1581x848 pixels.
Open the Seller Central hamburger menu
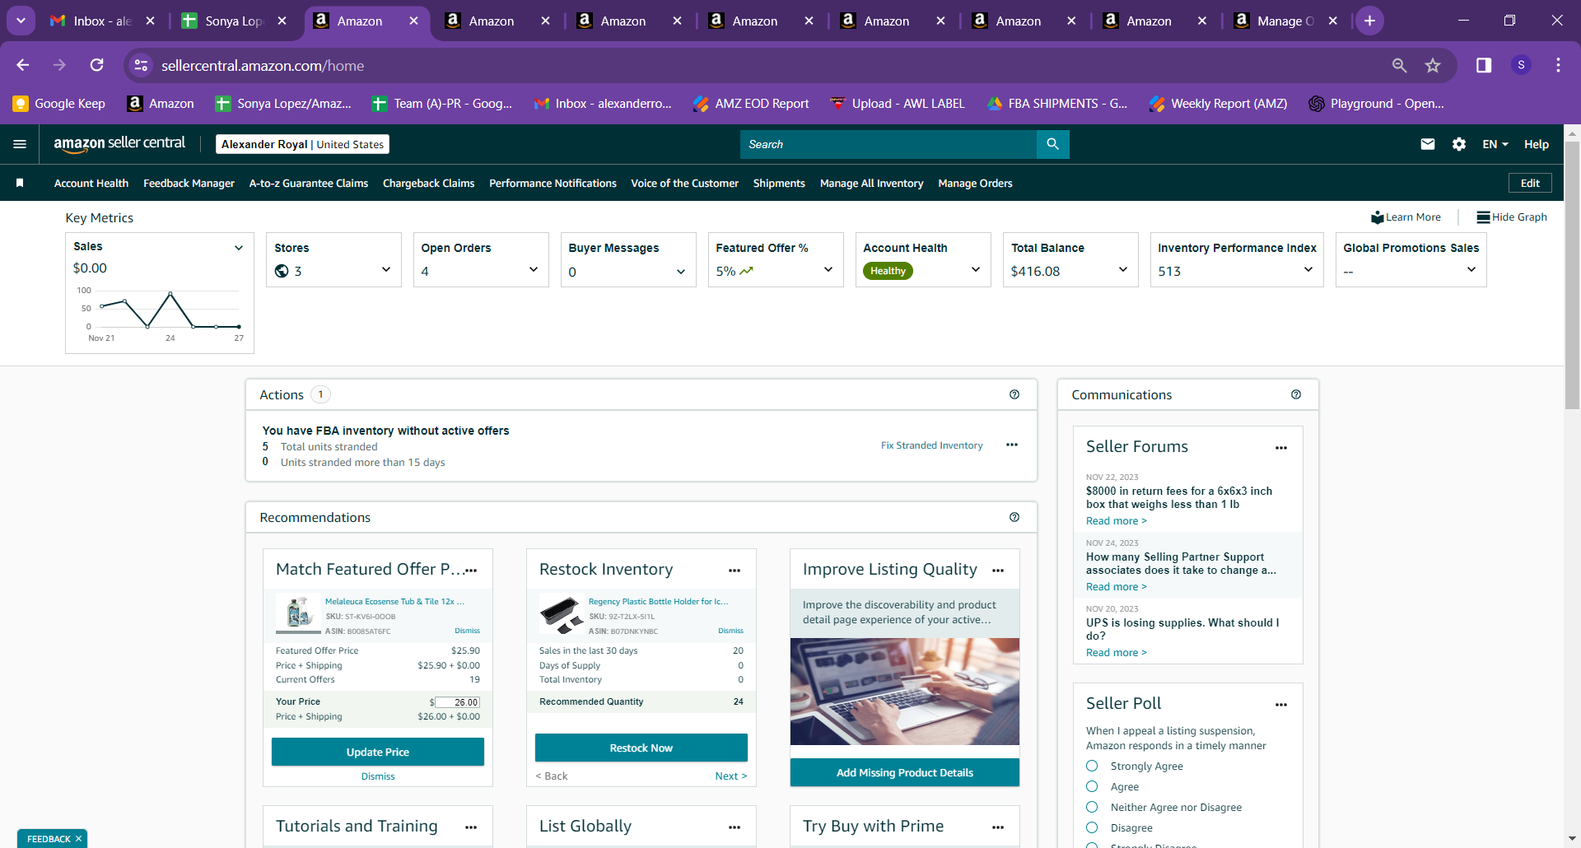pos(20,144)
